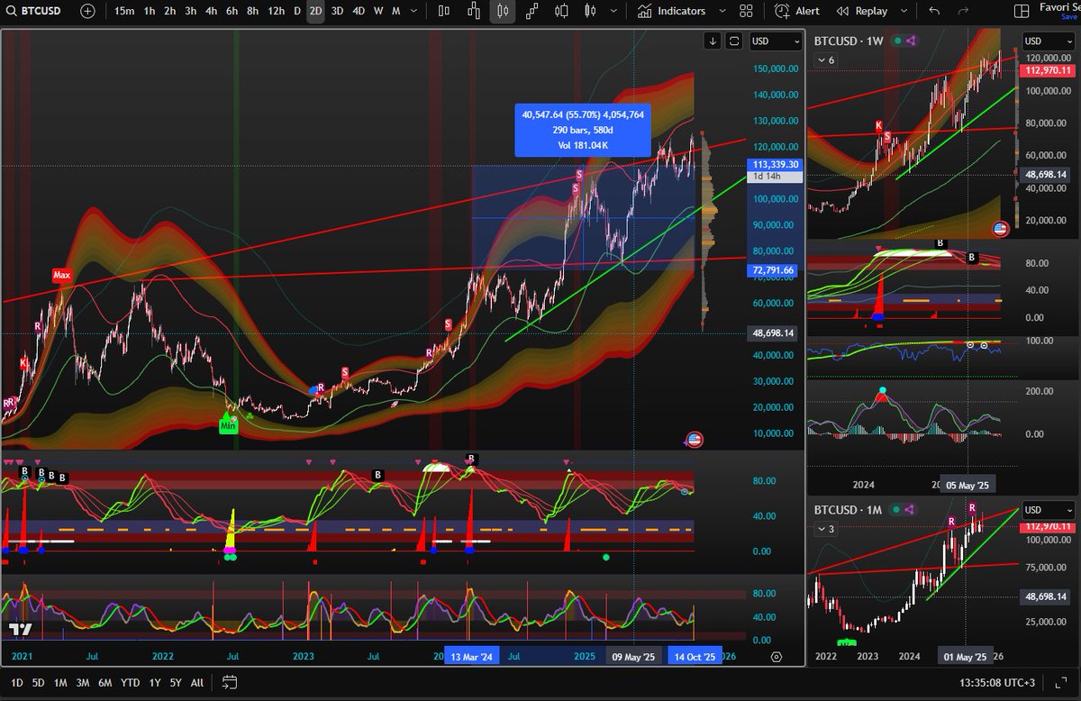
Task: Select the 4h timeframe
Action: pos(211,11)
